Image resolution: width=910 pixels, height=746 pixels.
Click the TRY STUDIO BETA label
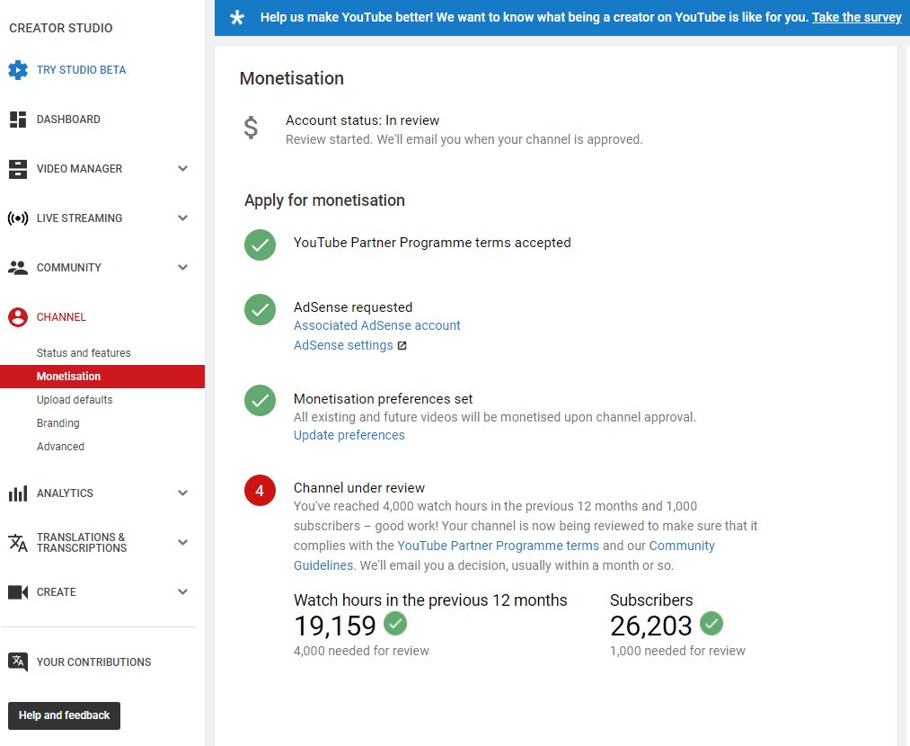coord(81,70)
